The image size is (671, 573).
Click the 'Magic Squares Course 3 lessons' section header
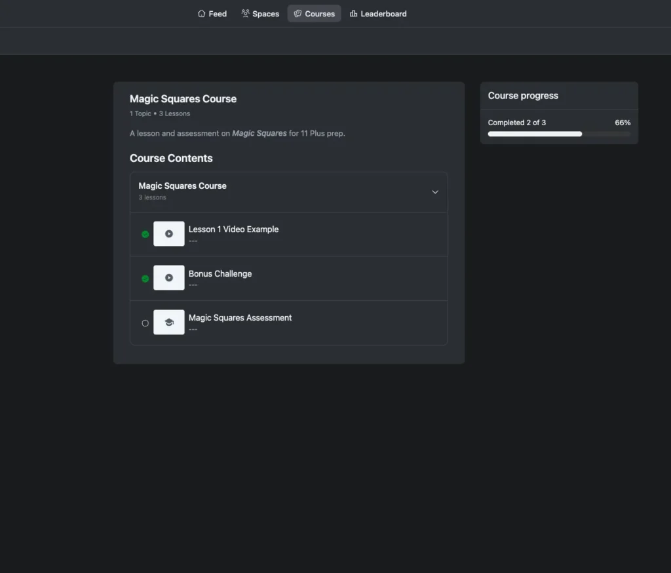[183, 191]
